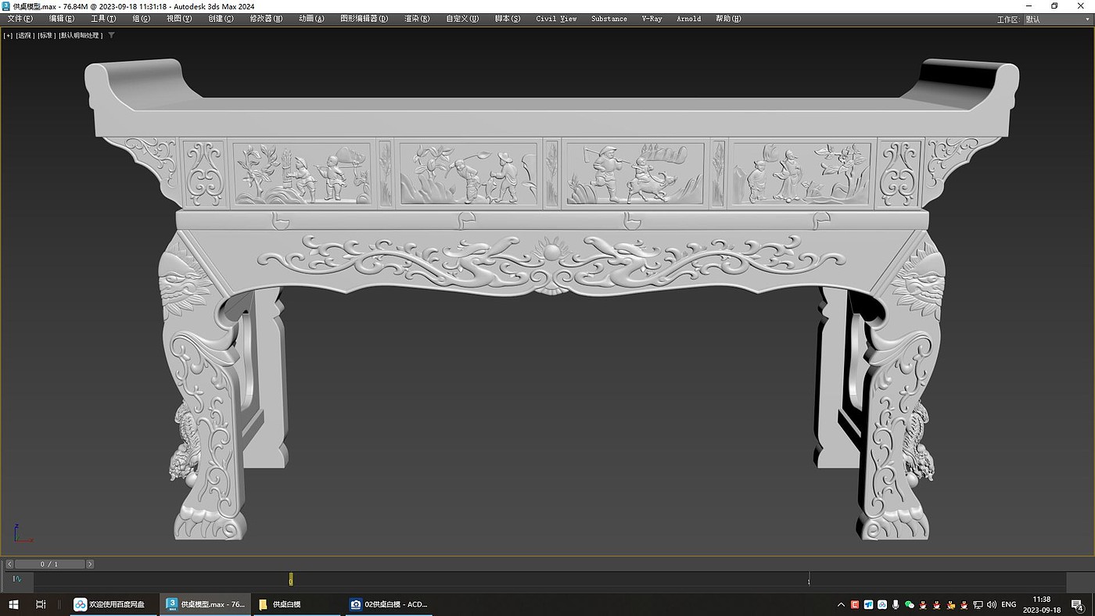The image size is (1095, 616).
Task: Click the Baidu Netdisk tray icon
Action: pyautogui.click(x=882, y=604)
